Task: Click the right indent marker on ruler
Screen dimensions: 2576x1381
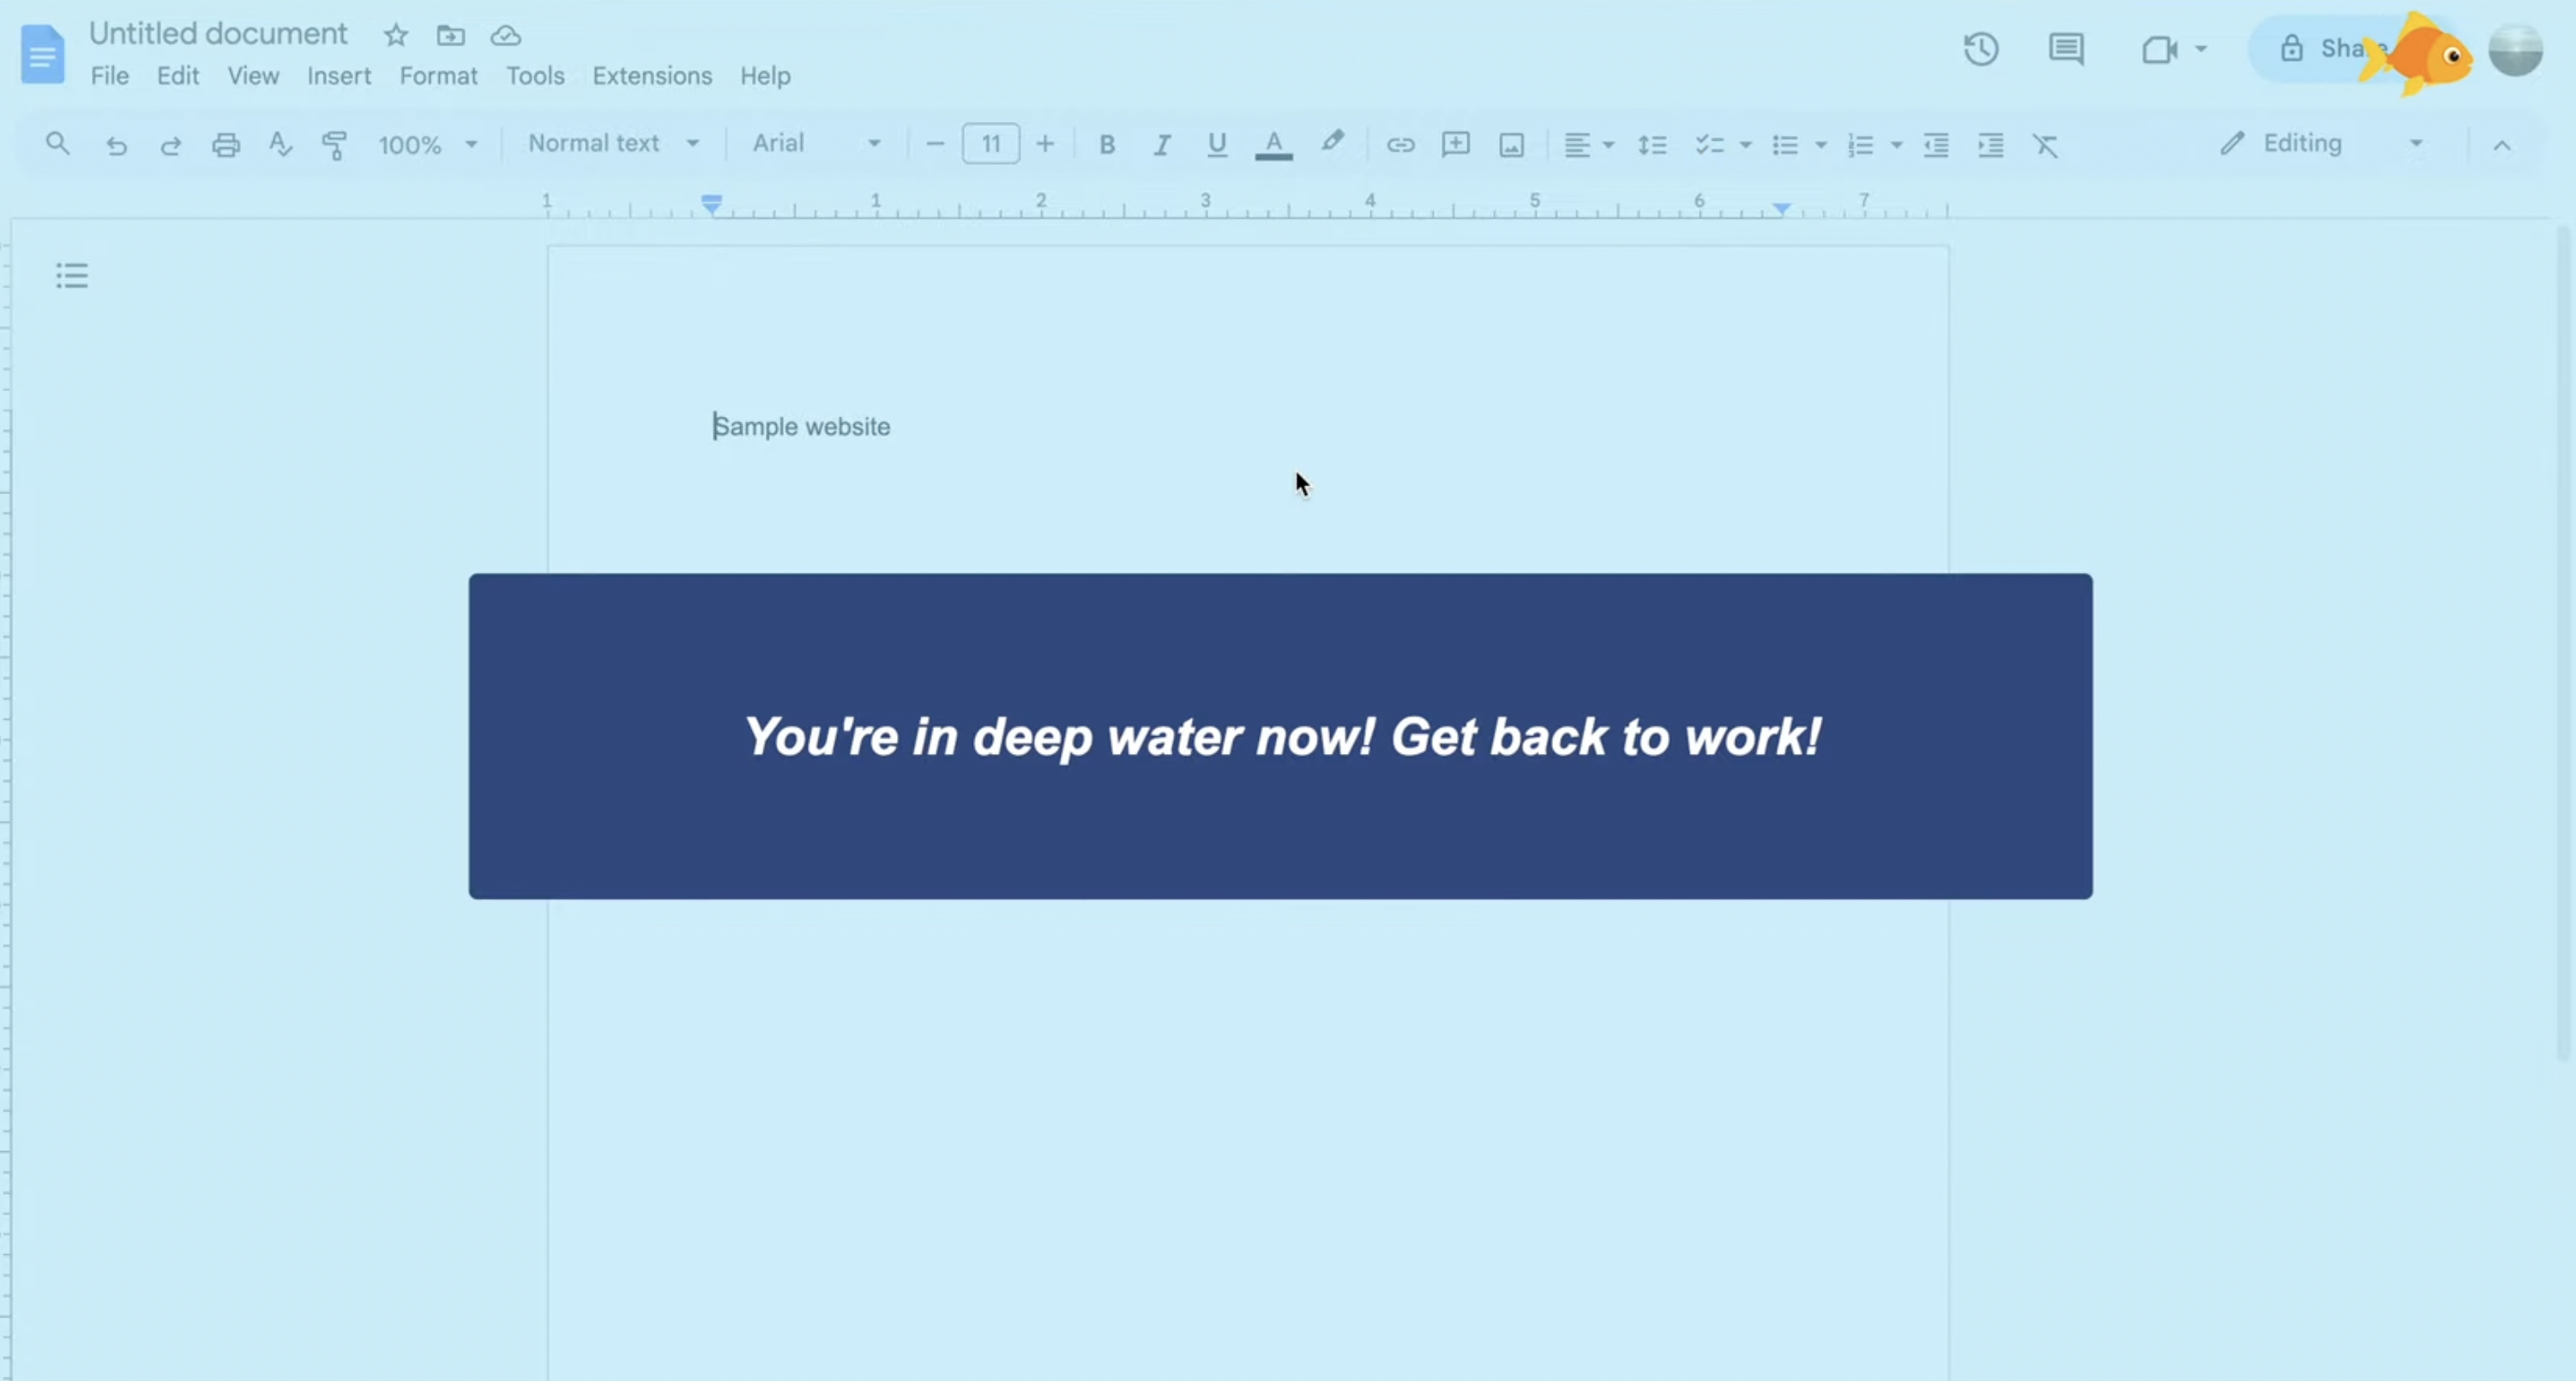Action: [x=1782, y=208]
